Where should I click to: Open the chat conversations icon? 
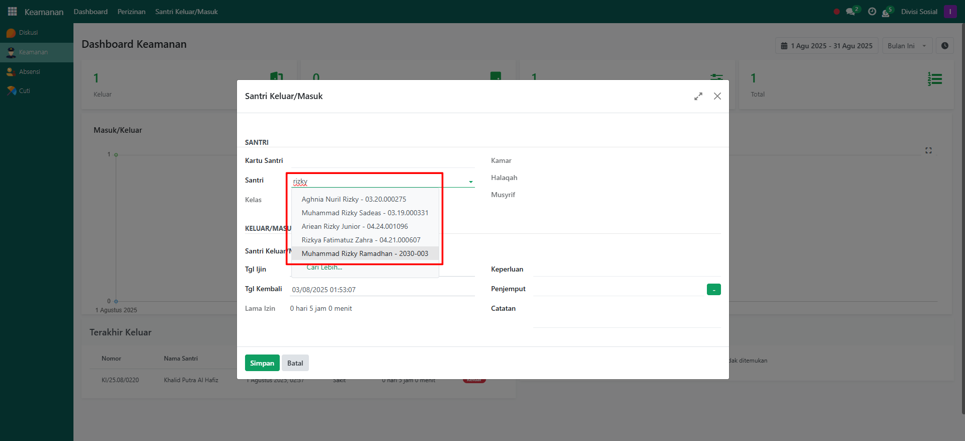point(850,12)
